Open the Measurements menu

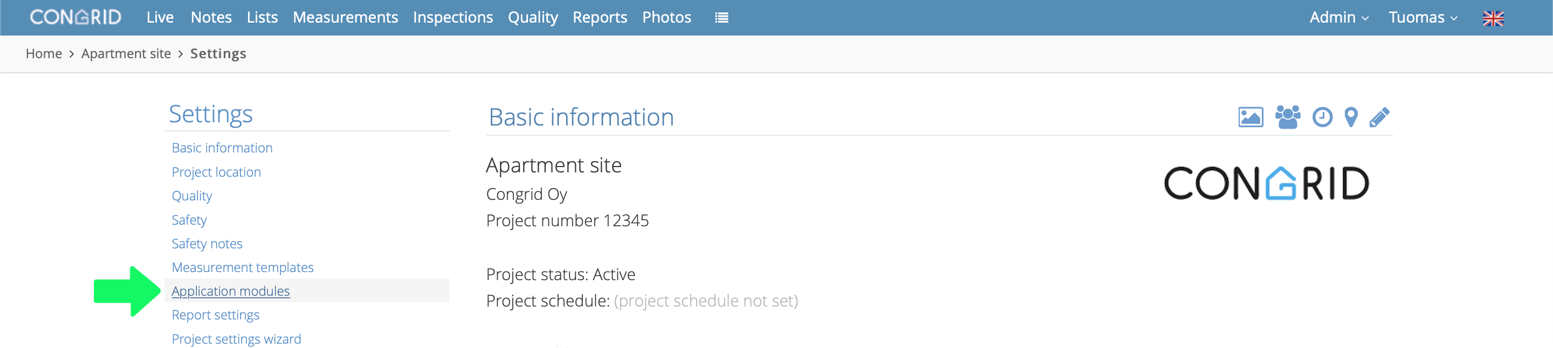(x=345, y=17)
